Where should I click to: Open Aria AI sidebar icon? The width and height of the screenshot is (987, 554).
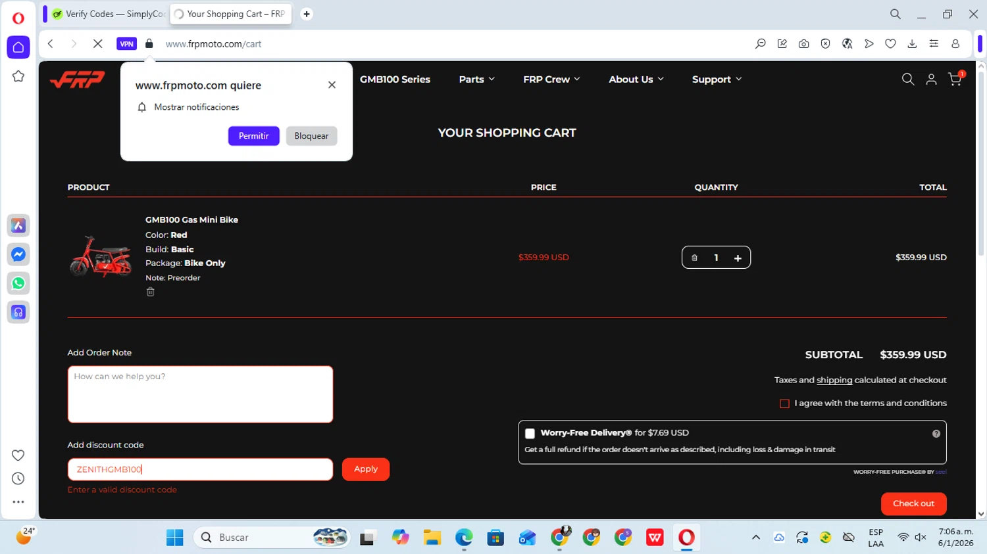[18, 225]
